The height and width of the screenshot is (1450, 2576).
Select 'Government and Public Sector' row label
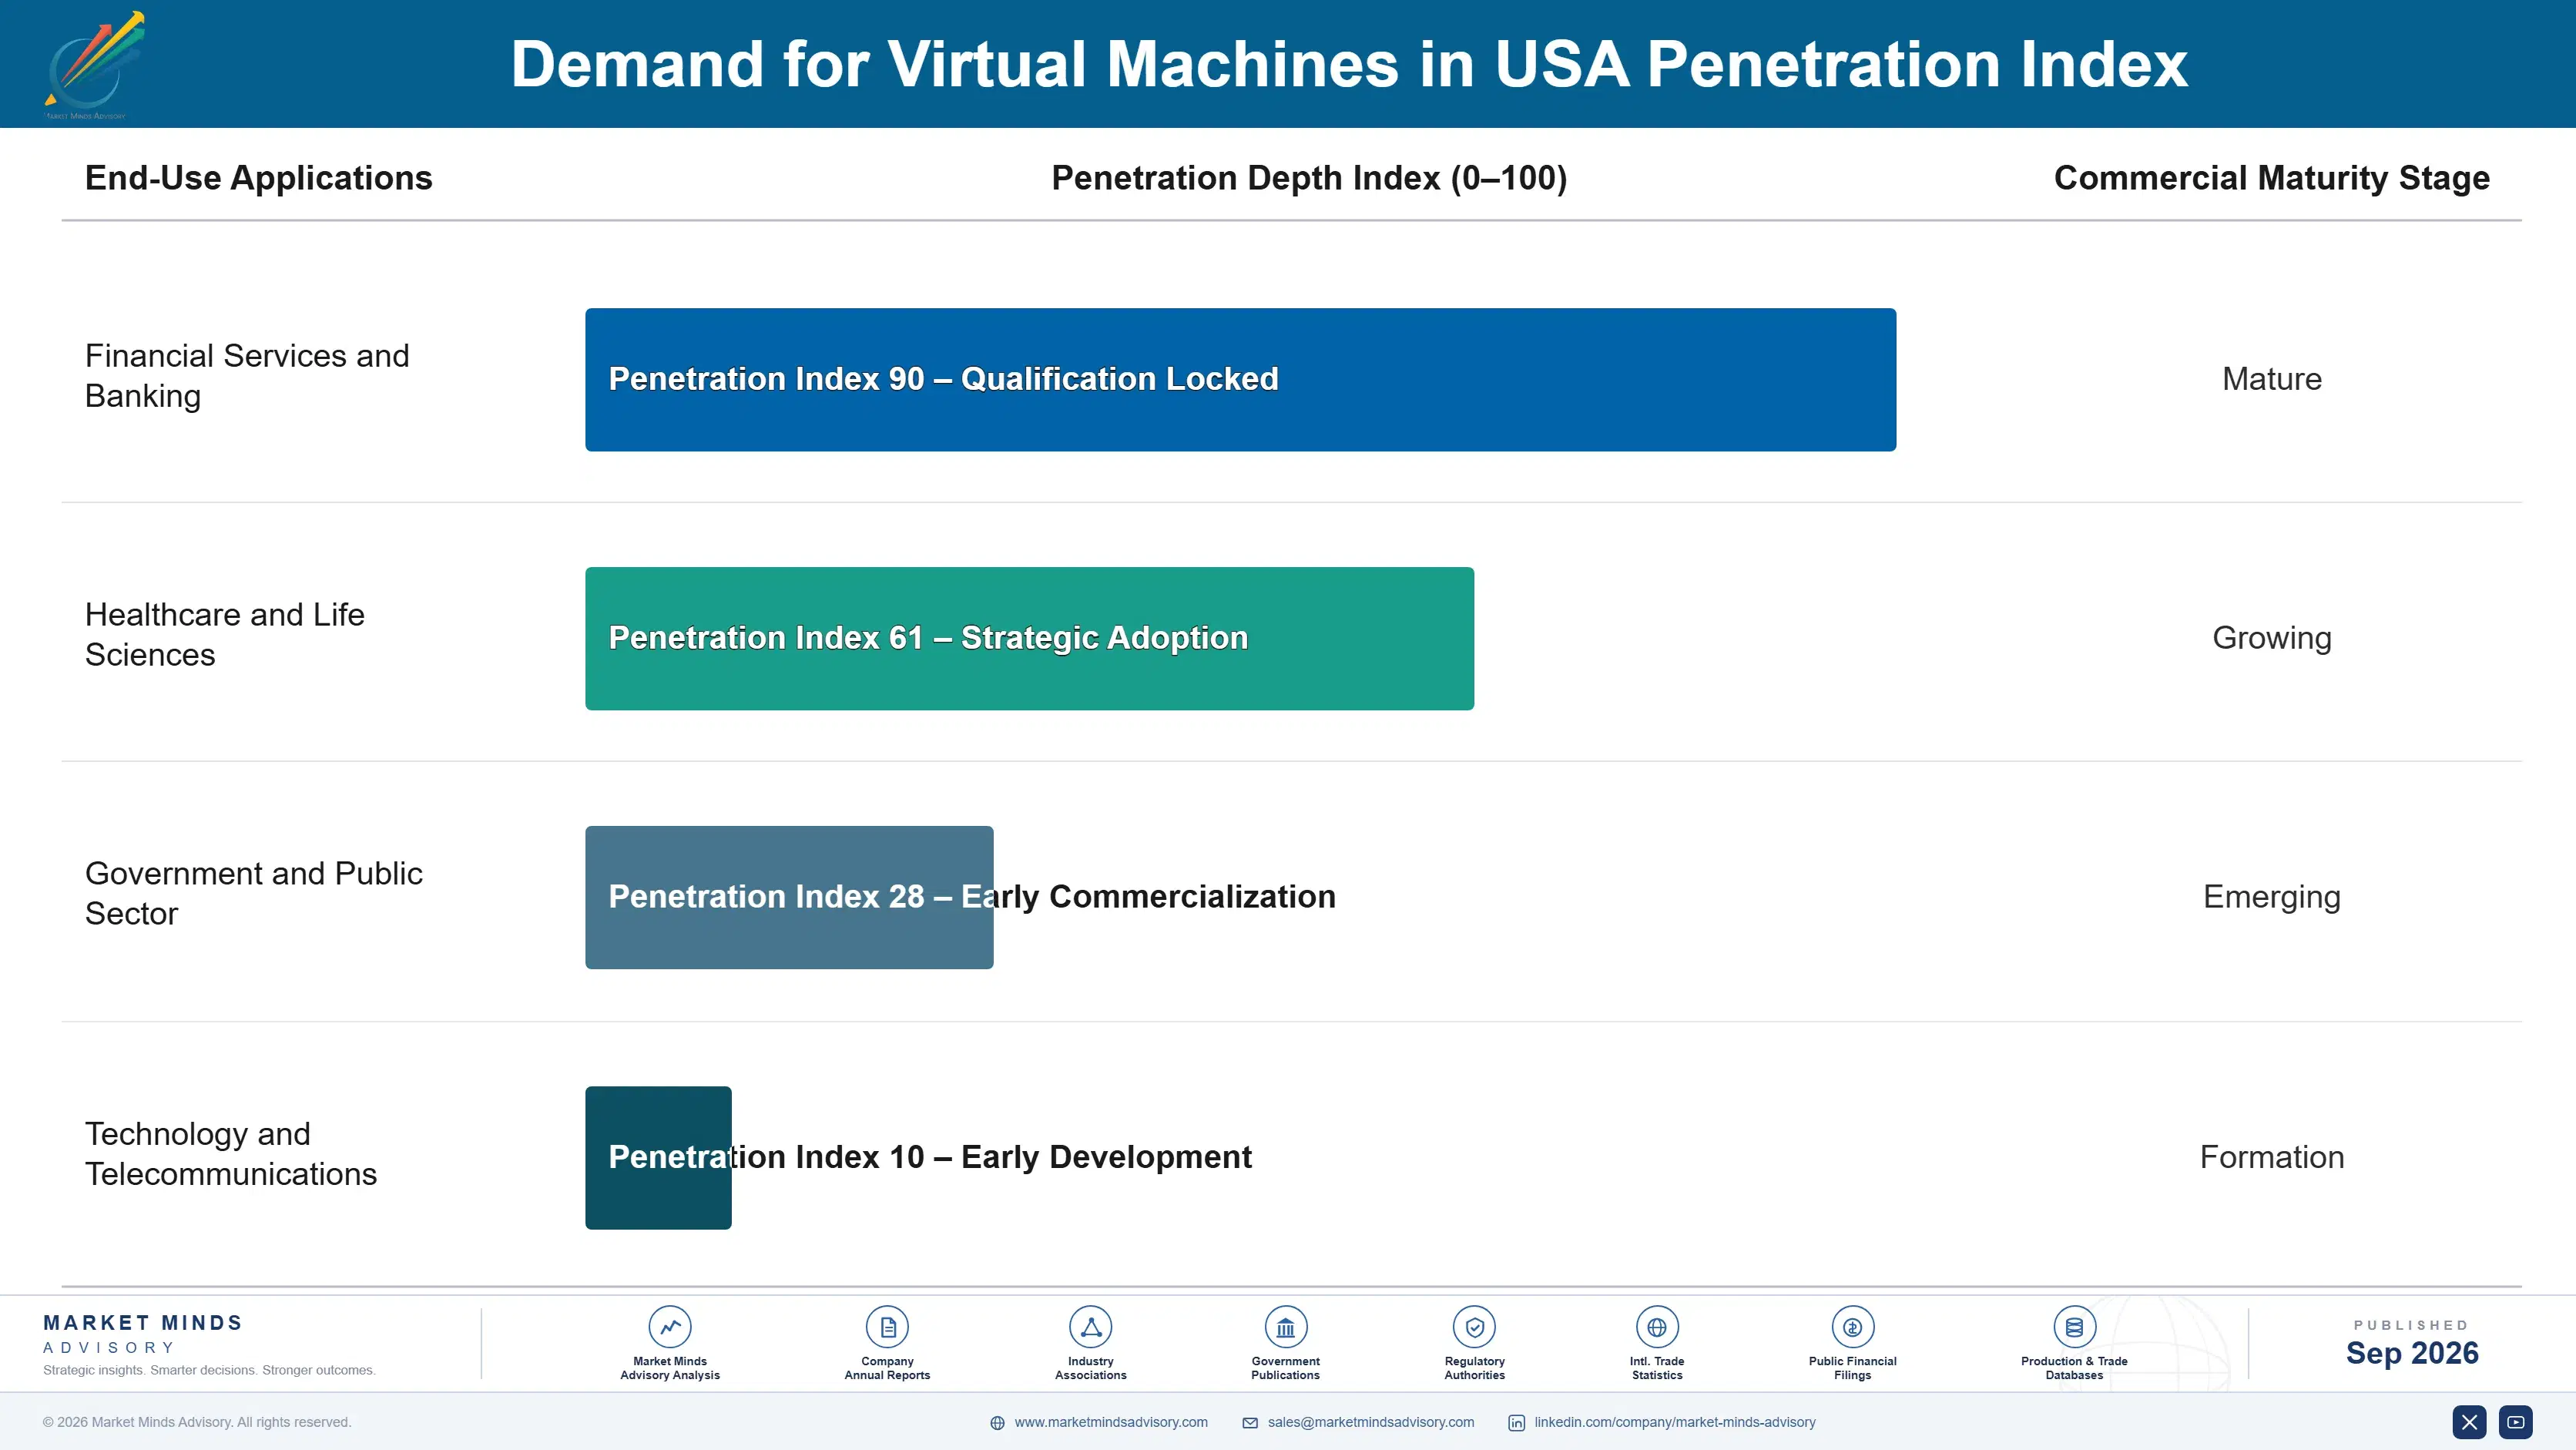[x=254, y=893]
